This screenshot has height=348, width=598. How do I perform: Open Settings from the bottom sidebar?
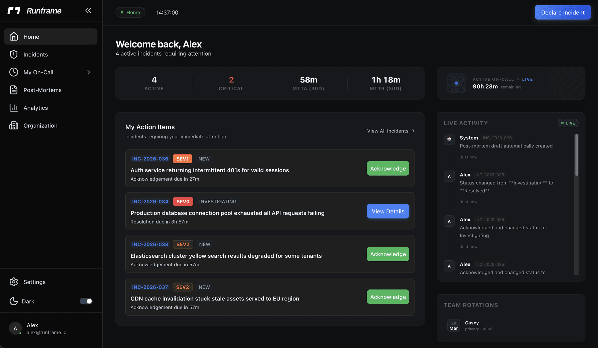tap(34, 282)
